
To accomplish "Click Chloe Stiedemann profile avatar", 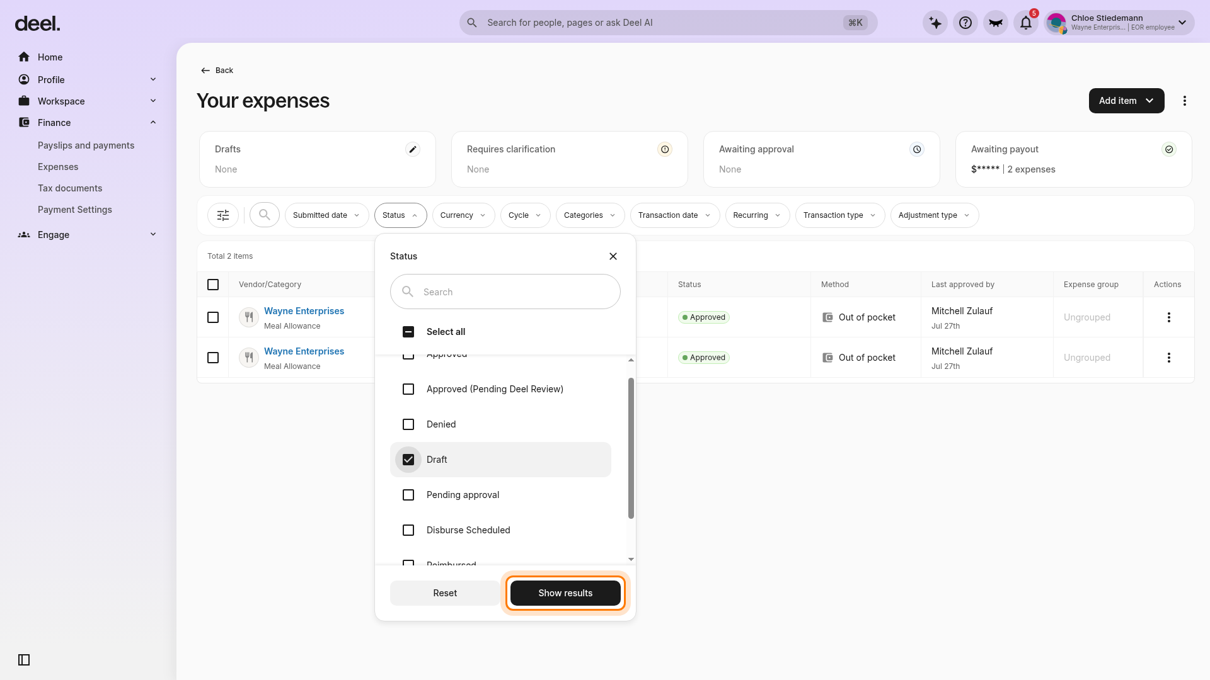I will tap(1056, 23).
